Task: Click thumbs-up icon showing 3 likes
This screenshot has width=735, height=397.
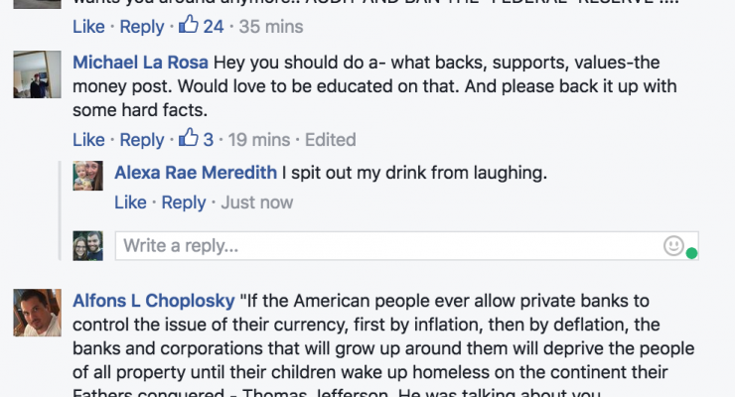Action: point(189,139)
